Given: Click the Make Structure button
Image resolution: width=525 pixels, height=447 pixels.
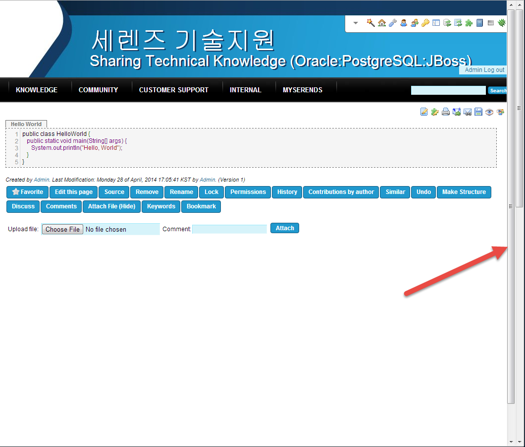Looking at the screenshot, I should 464,192.
